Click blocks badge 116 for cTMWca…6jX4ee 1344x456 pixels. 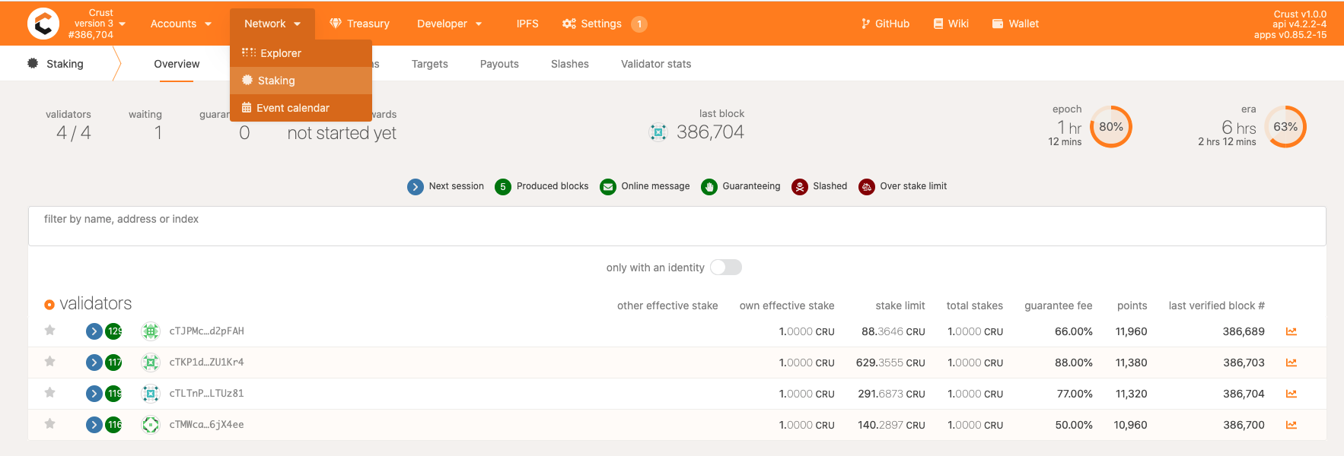click(x=113, y=425)
